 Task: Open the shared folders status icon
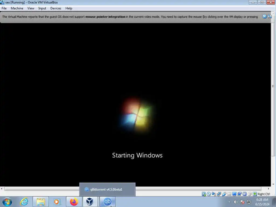coord(229,194)
